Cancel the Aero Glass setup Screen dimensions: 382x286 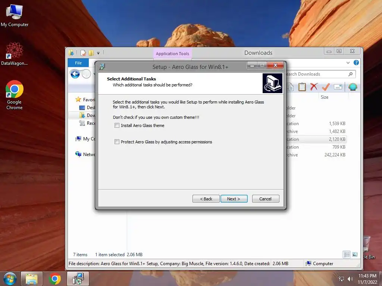click(x=266, y=199)
